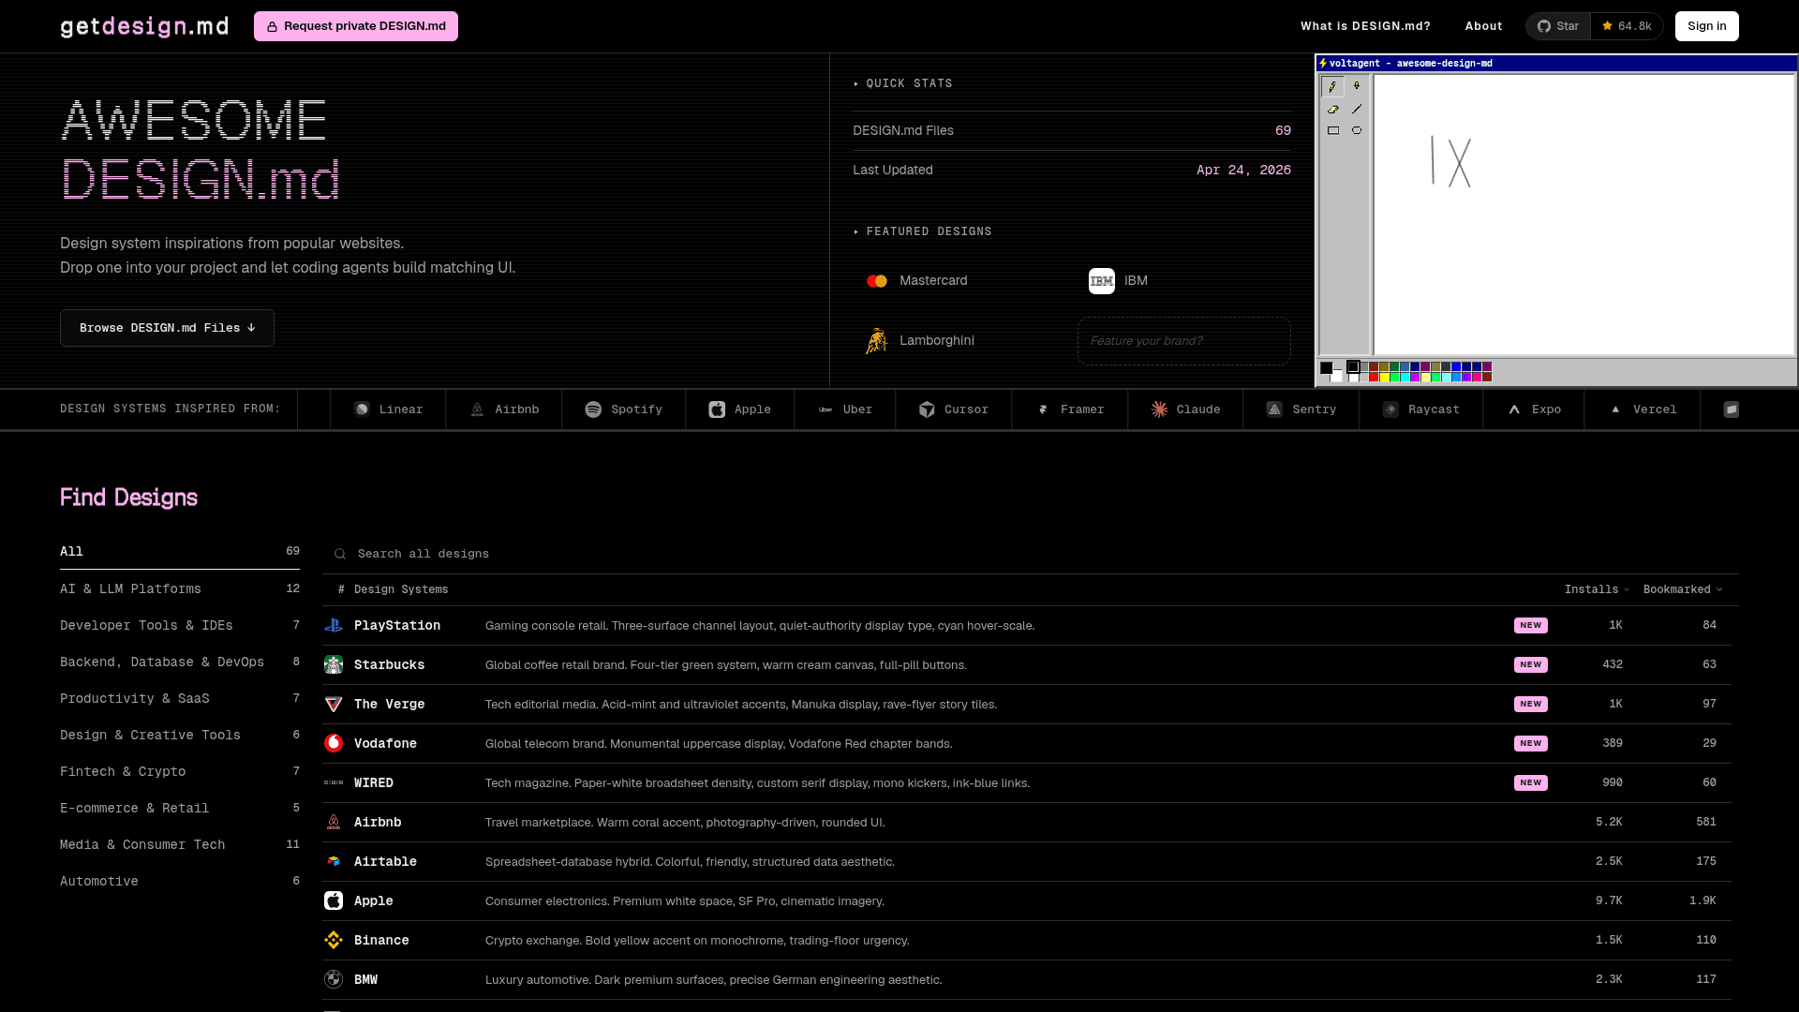Select the Eraser tool in the voltagent canvas

point(1332,109)
